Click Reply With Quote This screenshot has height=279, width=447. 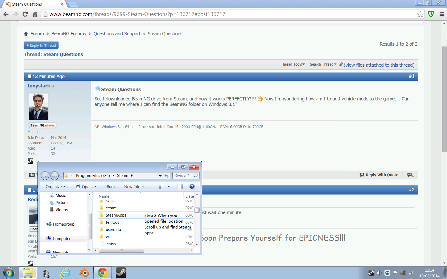pos(379,175)
